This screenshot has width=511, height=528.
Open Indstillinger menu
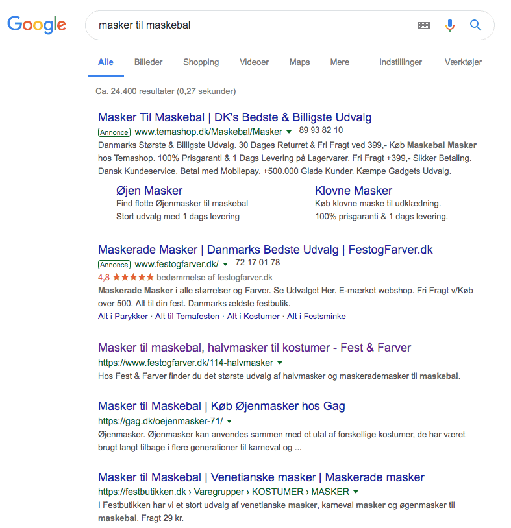click(401, 62)
